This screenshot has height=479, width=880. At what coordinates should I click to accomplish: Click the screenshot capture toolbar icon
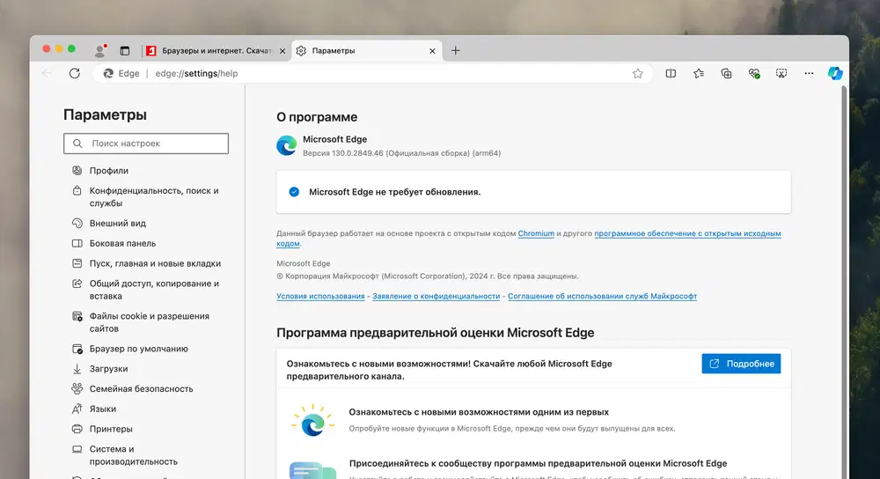click(781, 74)
